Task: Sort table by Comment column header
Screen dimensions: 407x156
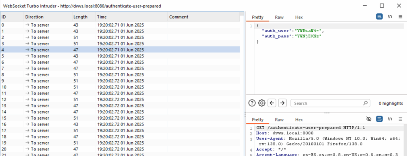Action: 204,17
